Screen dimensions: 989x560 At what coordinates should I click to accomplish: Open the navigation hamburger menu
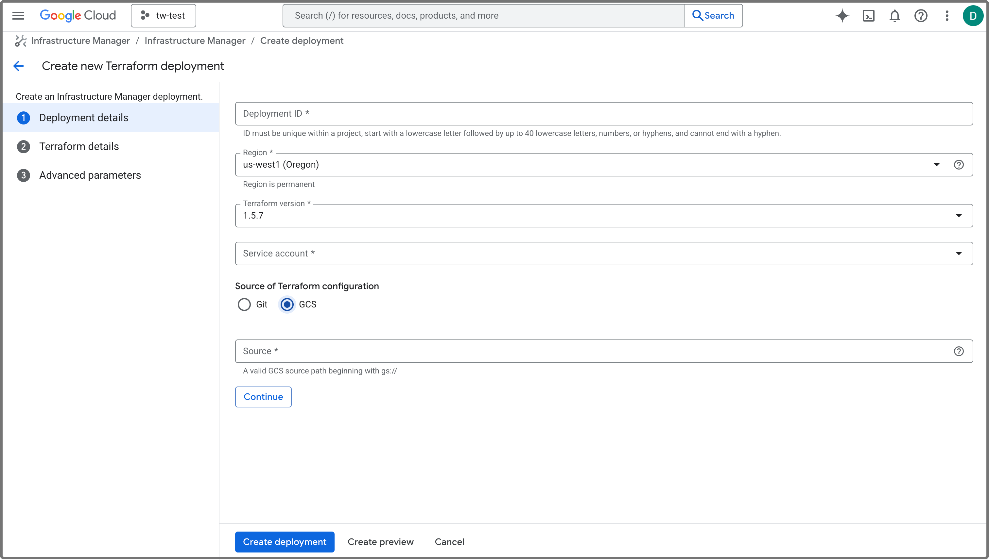pos(18,15)
